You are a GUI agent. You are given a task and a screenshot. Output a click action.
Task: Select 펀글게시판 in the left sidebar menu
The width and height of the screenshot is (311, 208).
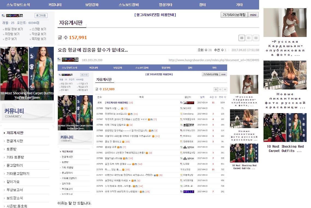(15, 141)
